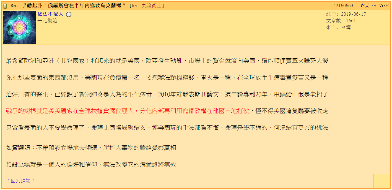392x190 pixels.
Task: Click the user's avatar picture
Action: (x=19, y=28)
